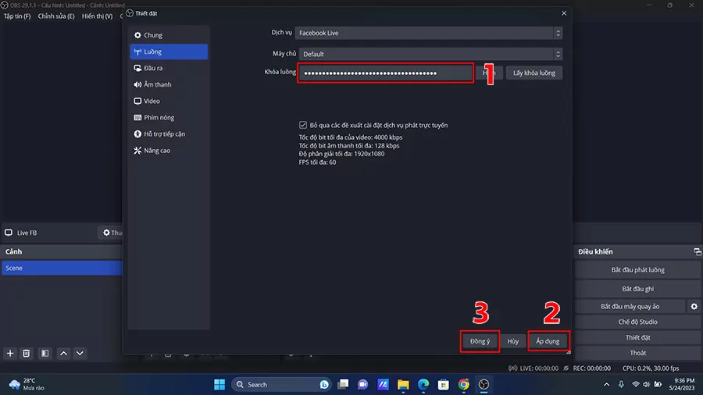This screenshot has width=703, height=395.
Task: Select the Luồng stream settings tab
Action: pyautogui.click(x=169, y=52)
